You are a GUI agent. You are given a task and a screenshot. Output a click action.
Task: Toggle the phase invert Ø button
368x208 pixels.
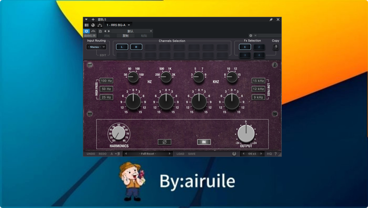point(164,142)
